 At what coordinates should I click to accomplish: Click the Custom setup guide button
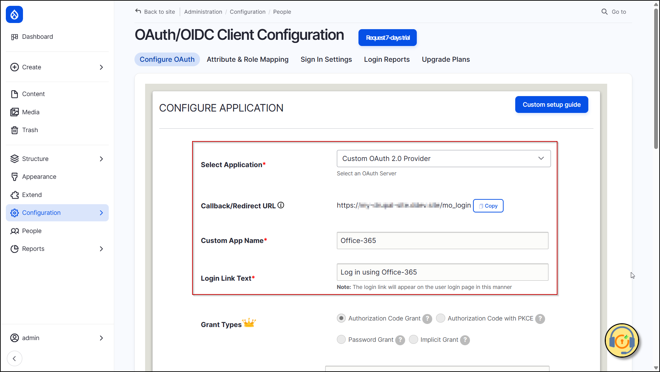point(551,105)
